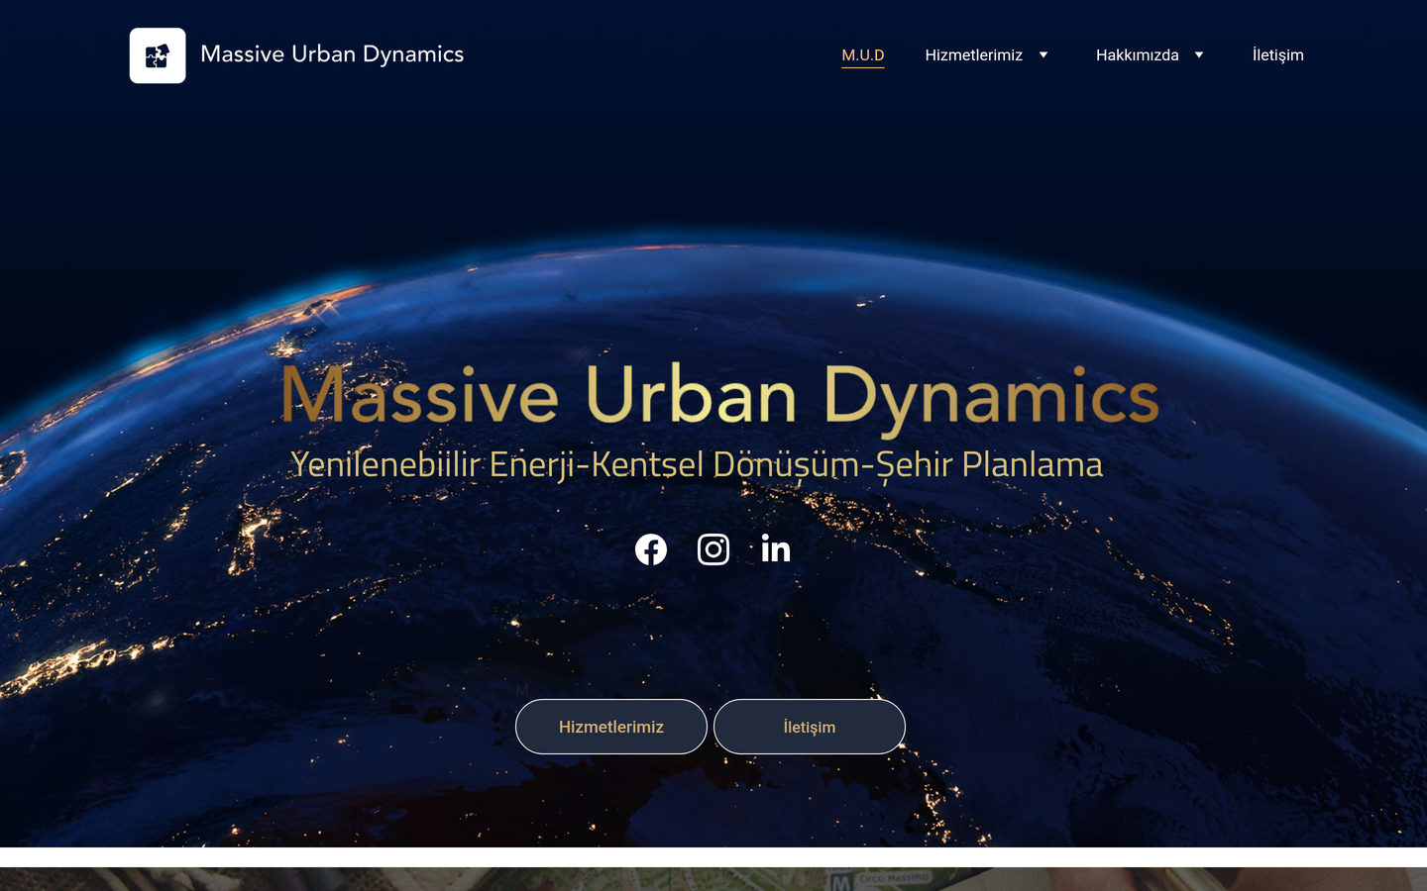
Task: Open the Hizmetlerimiz navigation menu
Action: (x=974, y=55)
